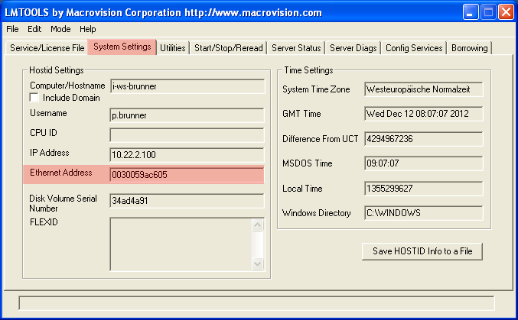Image resolution: width=518 pixels, height=320 pixels.
Task: Click the Username field showing p.brunner
Action: pos(187,115)
